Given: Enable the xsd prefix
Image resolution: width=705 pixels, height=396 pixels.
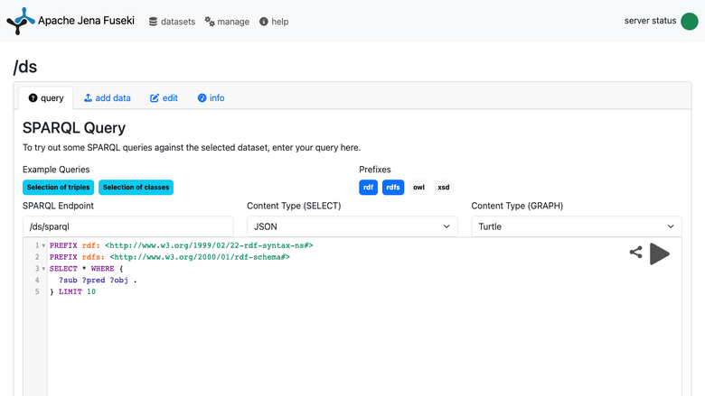Looking at the screenshot, I should 443,187.
